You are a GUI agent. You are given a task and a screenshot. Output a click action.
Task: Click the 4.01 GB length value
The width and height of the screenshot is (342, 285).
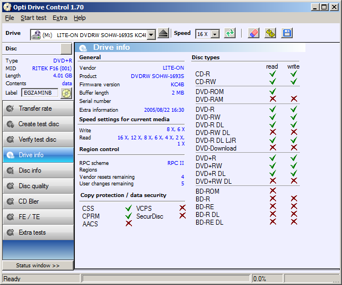pyautogui.click(x=63, y=76)
